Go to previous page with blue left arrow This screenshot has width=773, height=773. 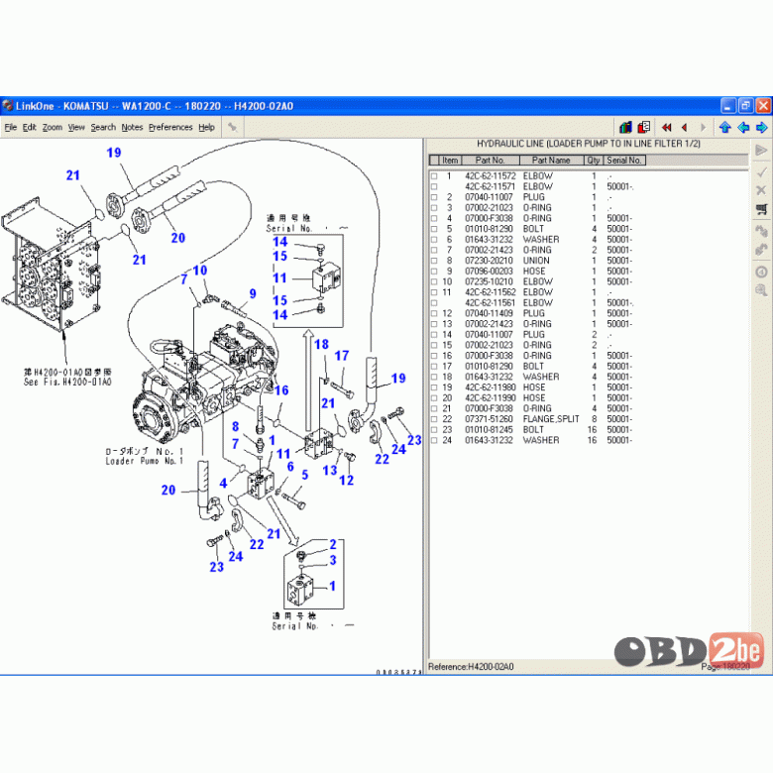coord(743,128)
